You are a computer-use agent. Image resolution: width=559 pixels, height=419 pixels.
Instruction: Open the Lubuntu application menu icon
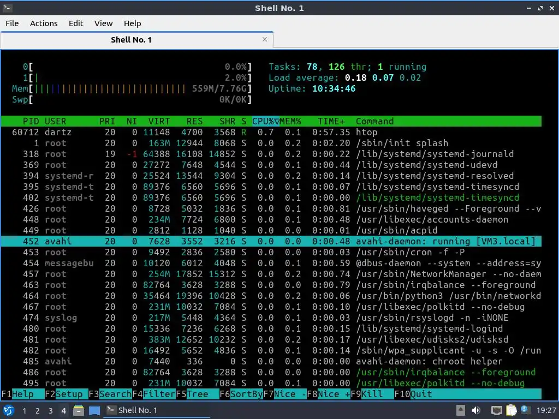pyautogui.click(x=8, y=410)
